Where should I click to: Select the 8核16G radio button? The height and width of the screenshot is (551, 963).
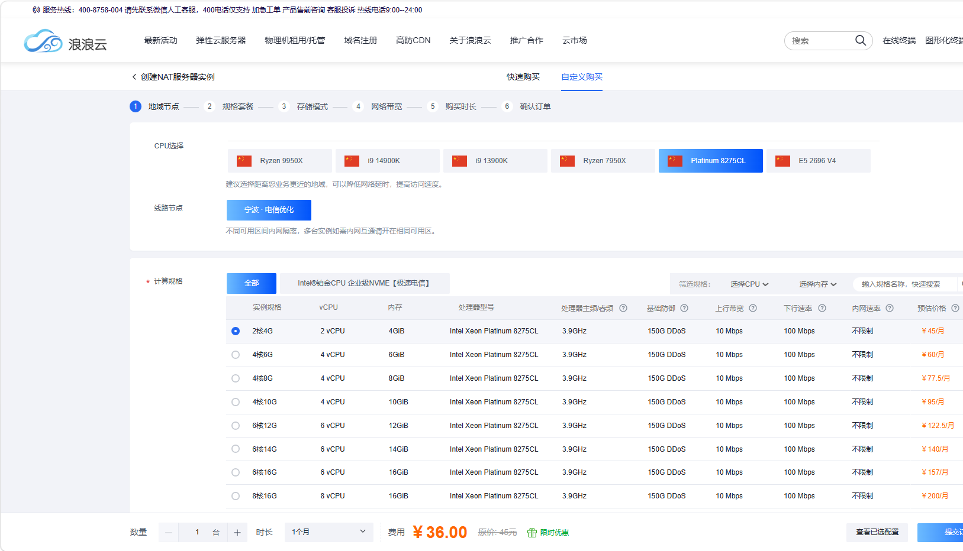(x=236, y=496)
